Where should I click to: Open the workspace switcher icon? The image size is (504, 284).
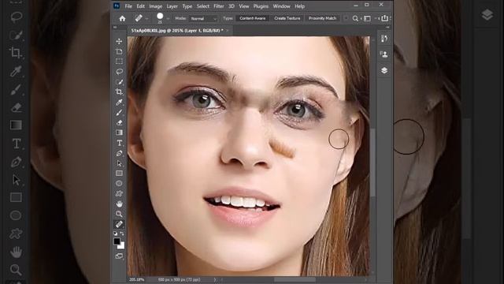pos(367,19)
